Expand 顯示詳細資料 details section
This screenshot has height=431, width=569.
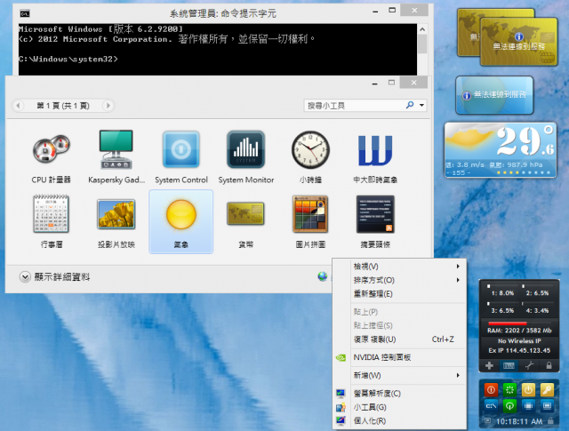[54, 277]
